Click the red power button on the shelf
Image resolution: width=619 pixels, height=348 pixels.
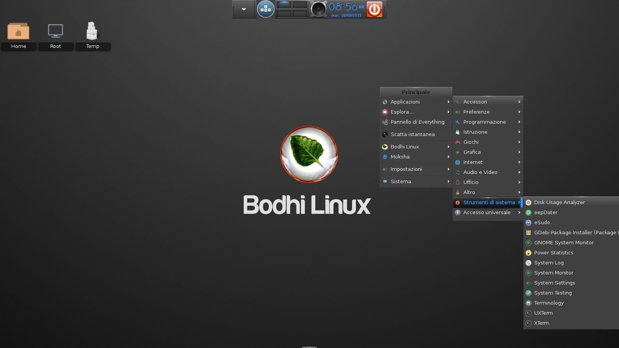click(375, 9)
